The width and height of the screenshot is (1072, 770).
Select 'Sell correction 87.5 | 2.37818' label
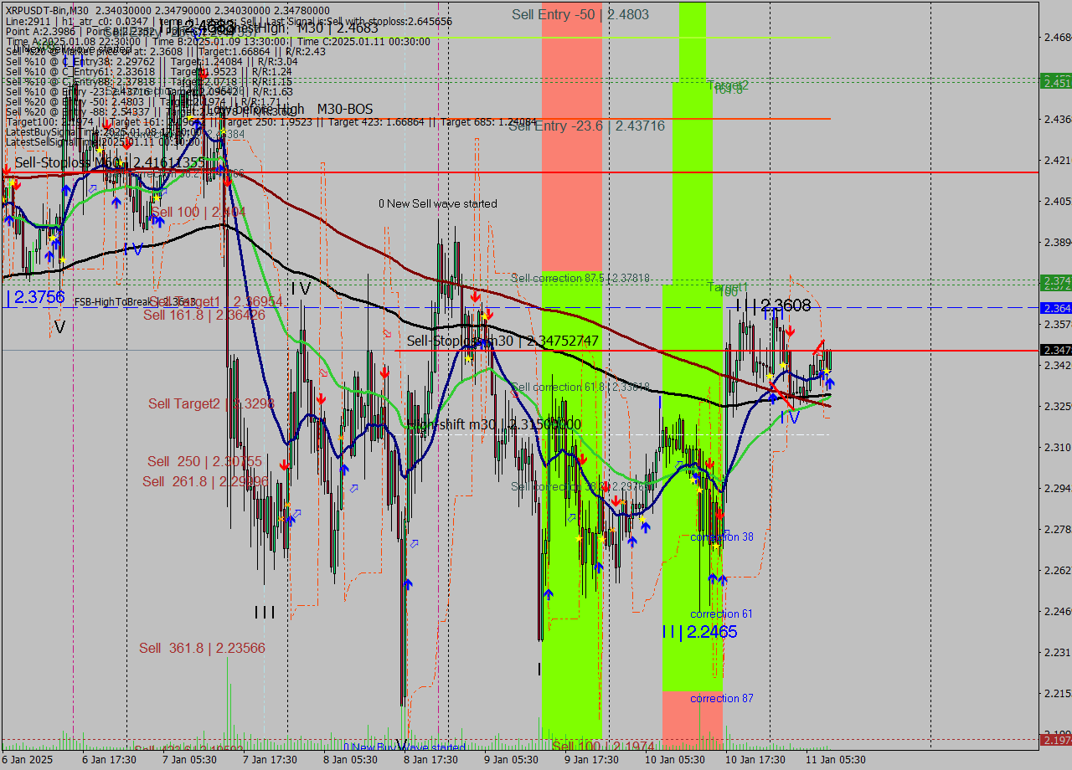coord(580,278)
